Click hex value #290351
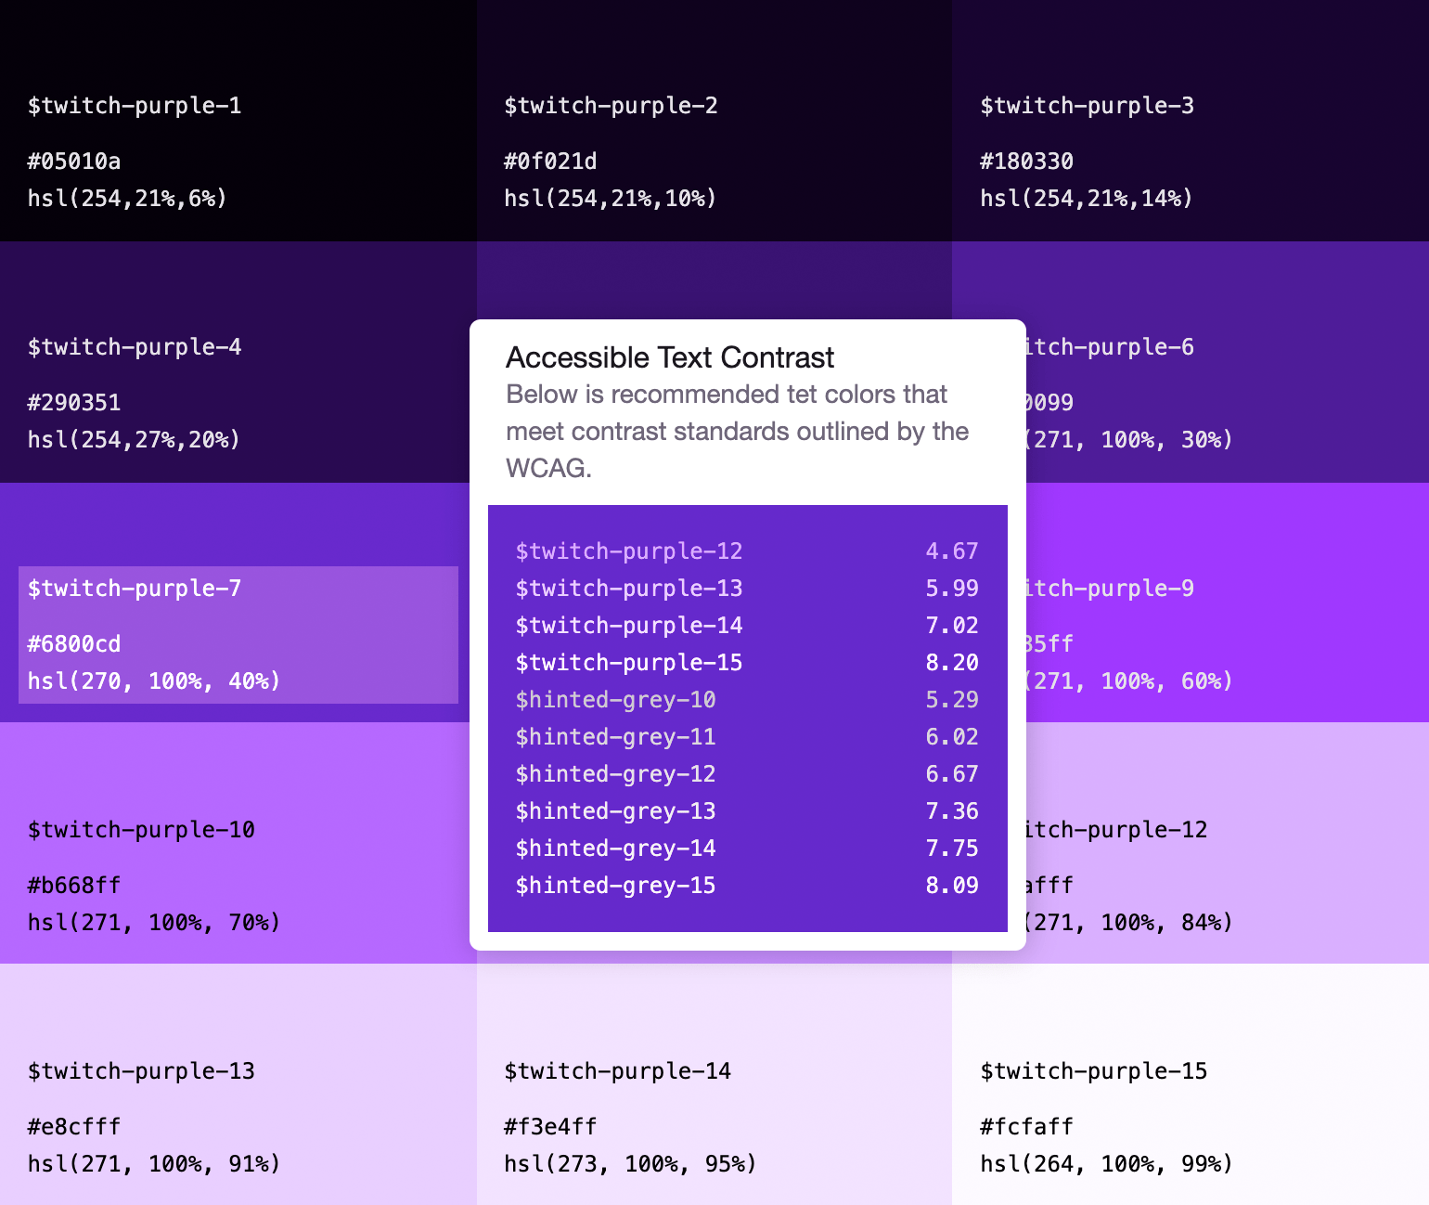 74,403
